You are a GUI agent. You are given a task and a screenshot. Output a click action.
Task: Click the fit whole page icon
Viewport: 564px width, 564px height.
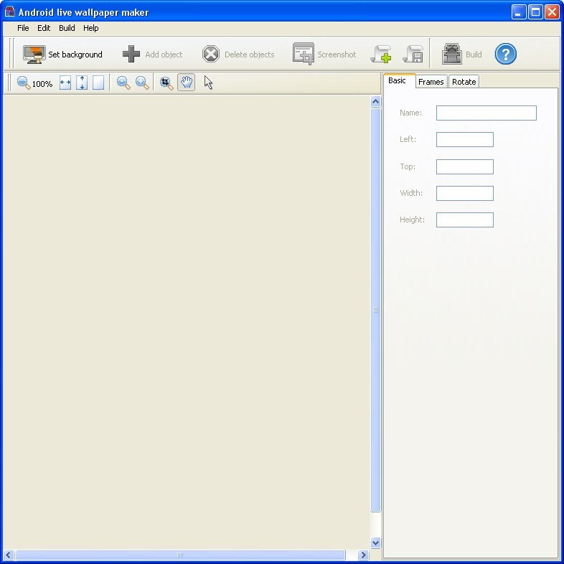[98, 83]
